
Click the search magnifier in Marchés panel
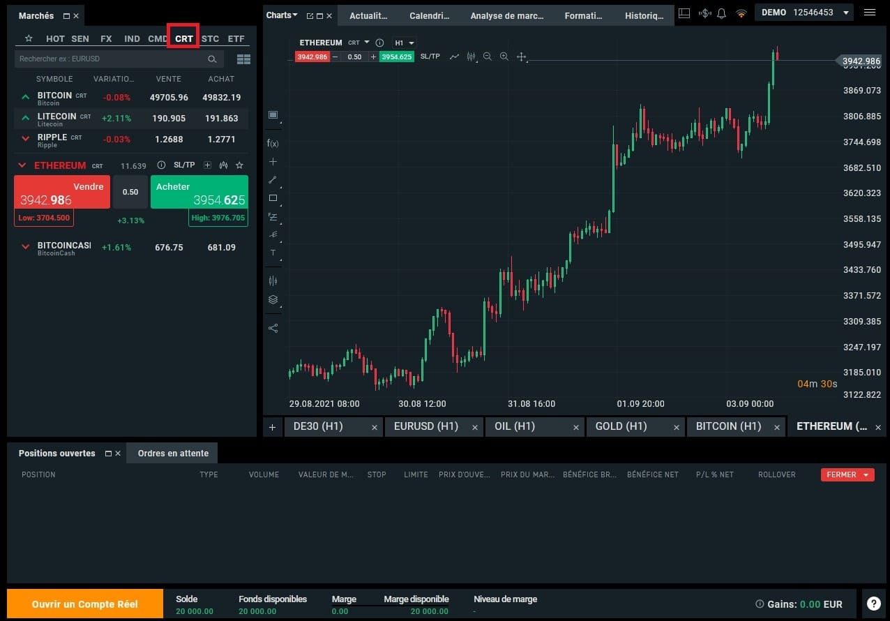213,59
